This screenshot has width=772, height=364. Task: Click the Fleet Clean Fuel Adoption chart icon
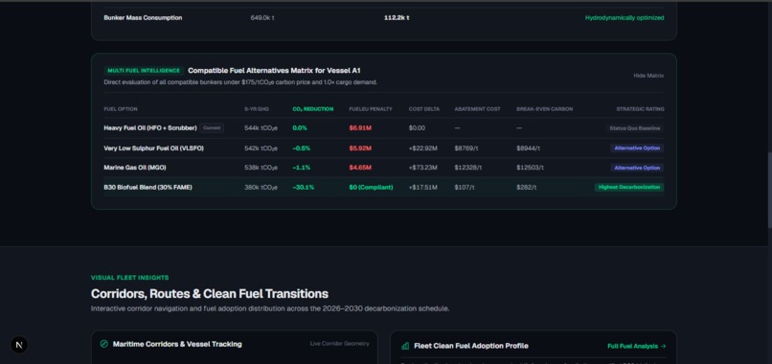click(x=405, y=346)
